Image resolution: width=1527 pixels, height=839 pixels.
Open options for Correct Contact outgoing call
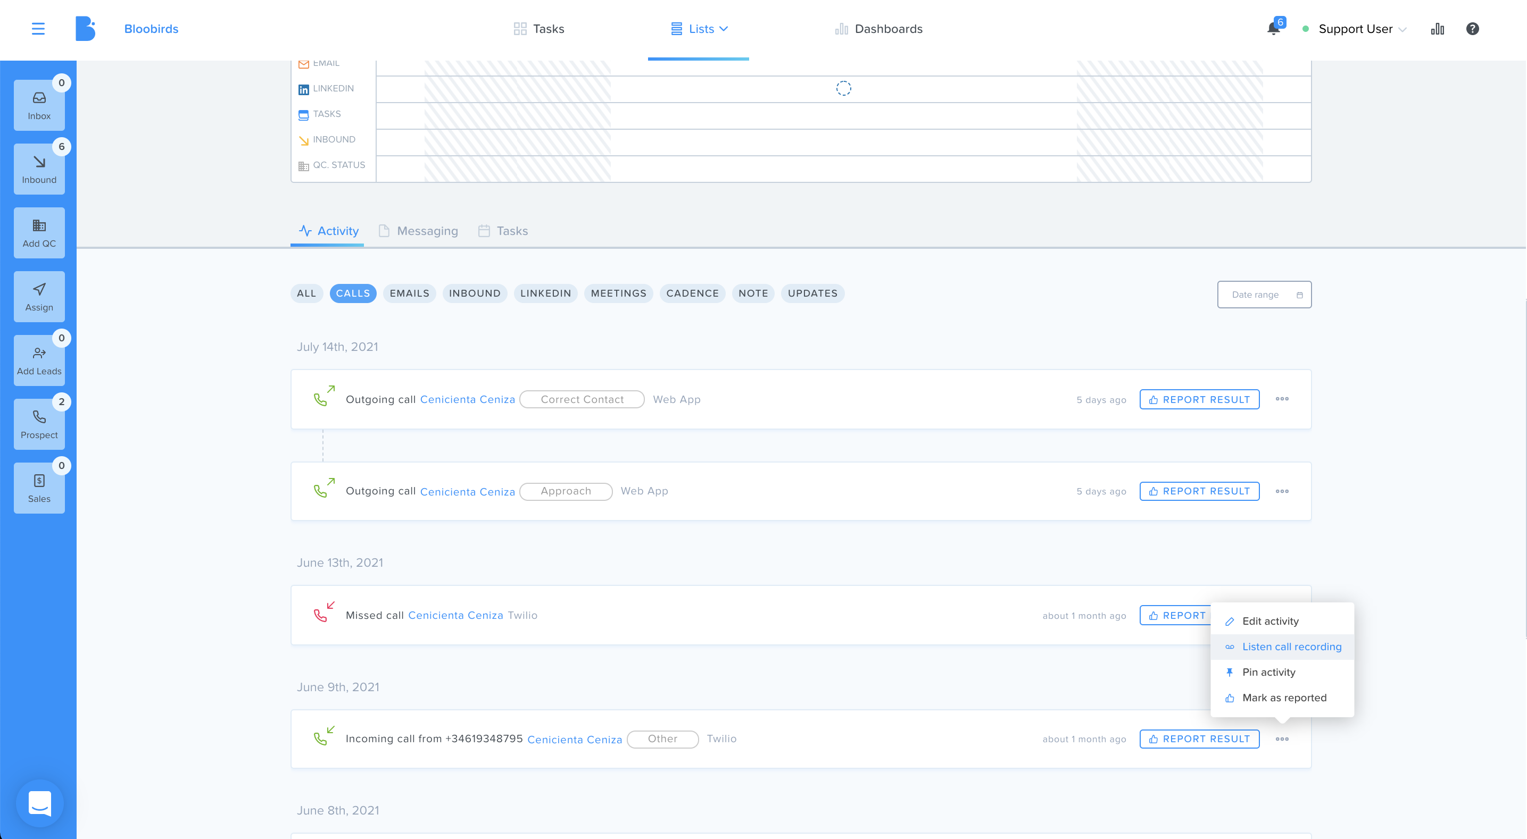point(1282,399)
